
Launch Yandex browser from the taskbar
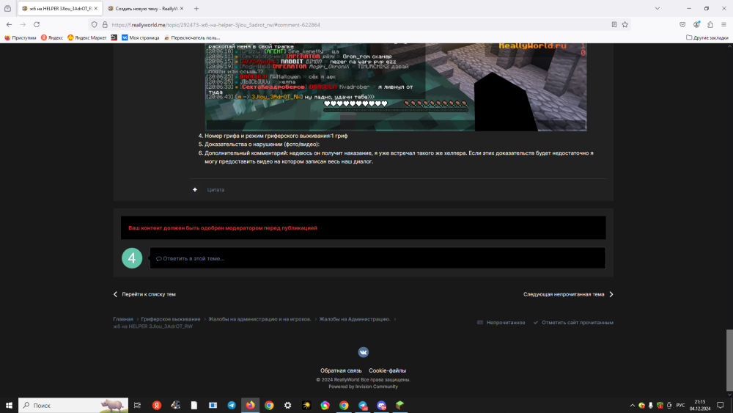click(x=157, y=406)
